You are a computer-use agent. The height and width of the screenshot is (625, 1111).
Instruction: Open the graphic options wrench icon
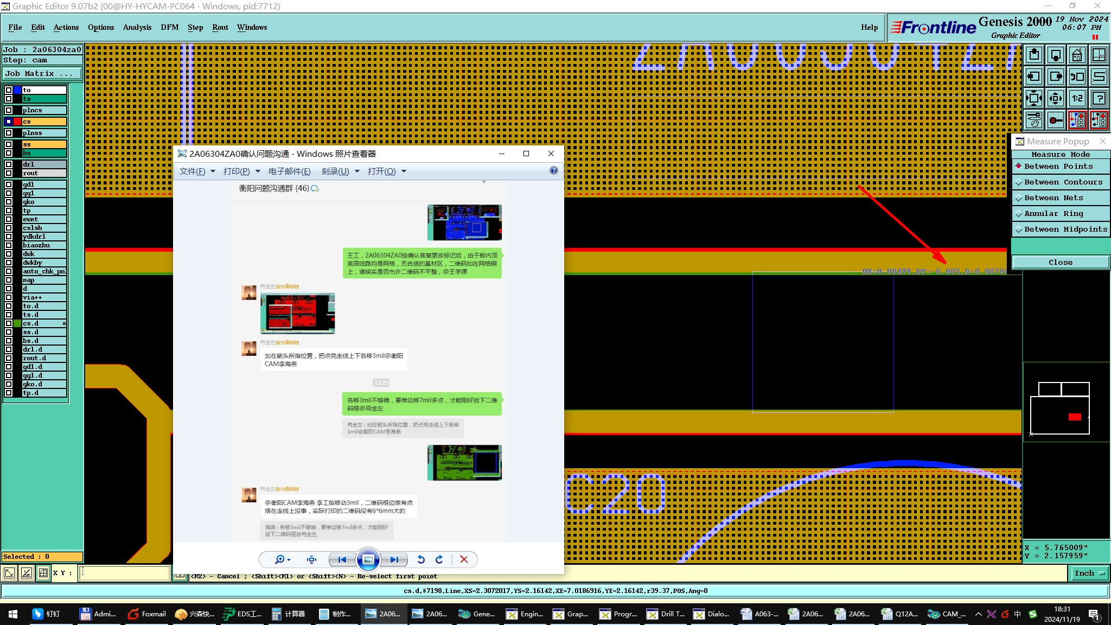tap(1033, 120)
